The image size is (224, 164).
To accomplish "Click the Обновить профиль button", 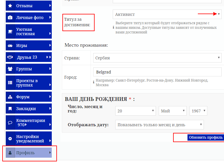I will 206,137.
